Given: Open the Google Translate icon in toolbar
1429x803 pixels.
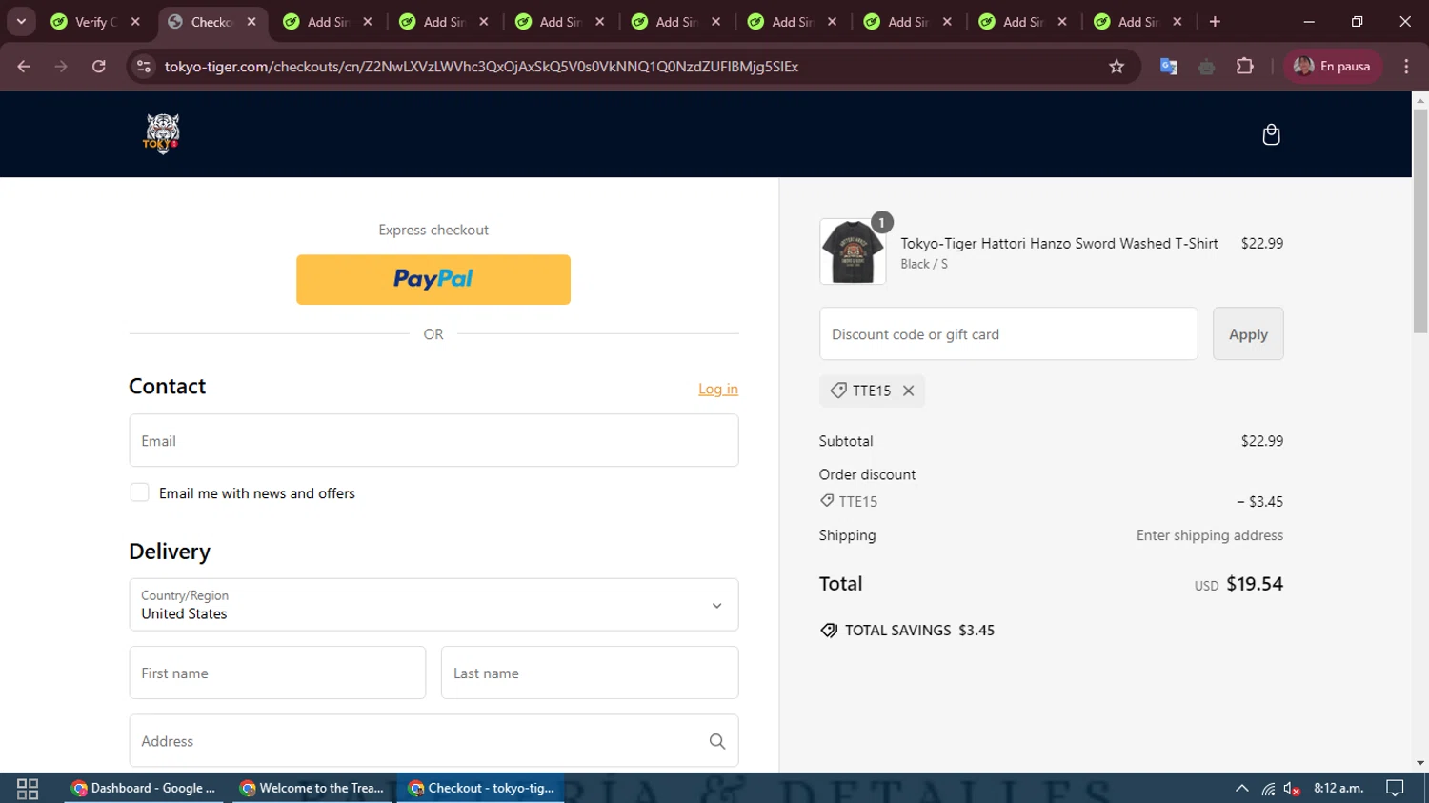Looking at the screenshot, I should pos(1169,67).
